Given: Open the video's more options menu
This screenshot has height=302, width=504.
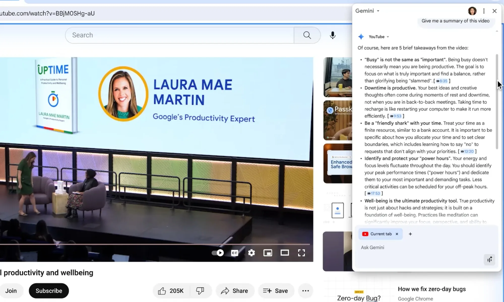Looking at the screenshot, I should 305,291.
